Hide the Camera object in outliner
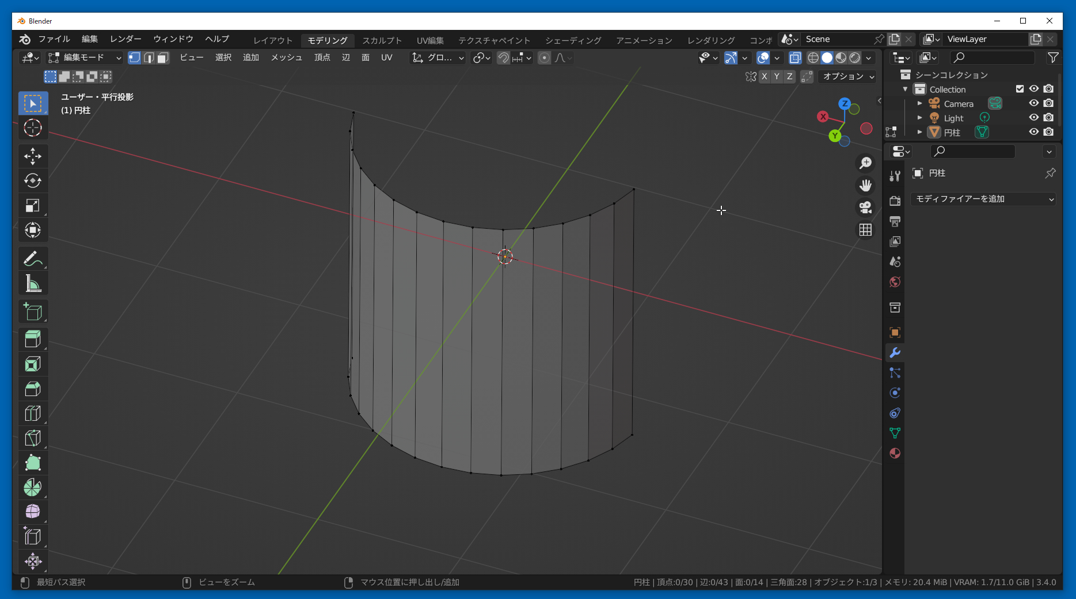 pyautogui.click(x=1034, y=103)
